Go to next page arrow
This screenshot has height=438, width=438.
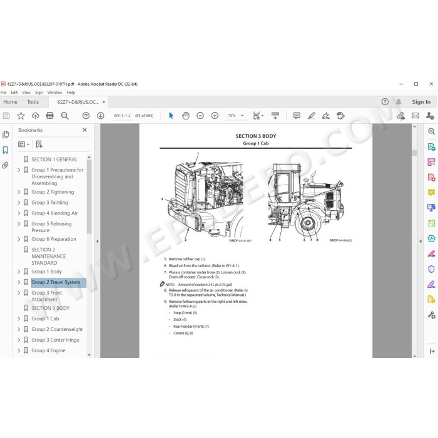[101, 116]
